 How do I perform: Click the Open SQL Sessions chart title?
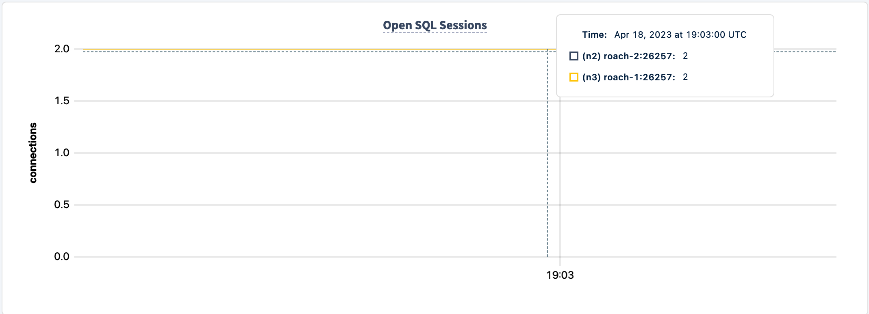[x=434, y=25]
